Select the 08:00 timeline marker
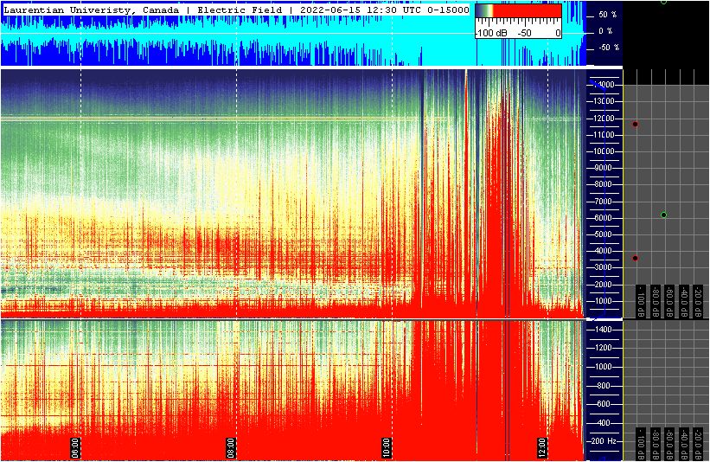Viewport: 710px width, 462px height. pos(232,447)
